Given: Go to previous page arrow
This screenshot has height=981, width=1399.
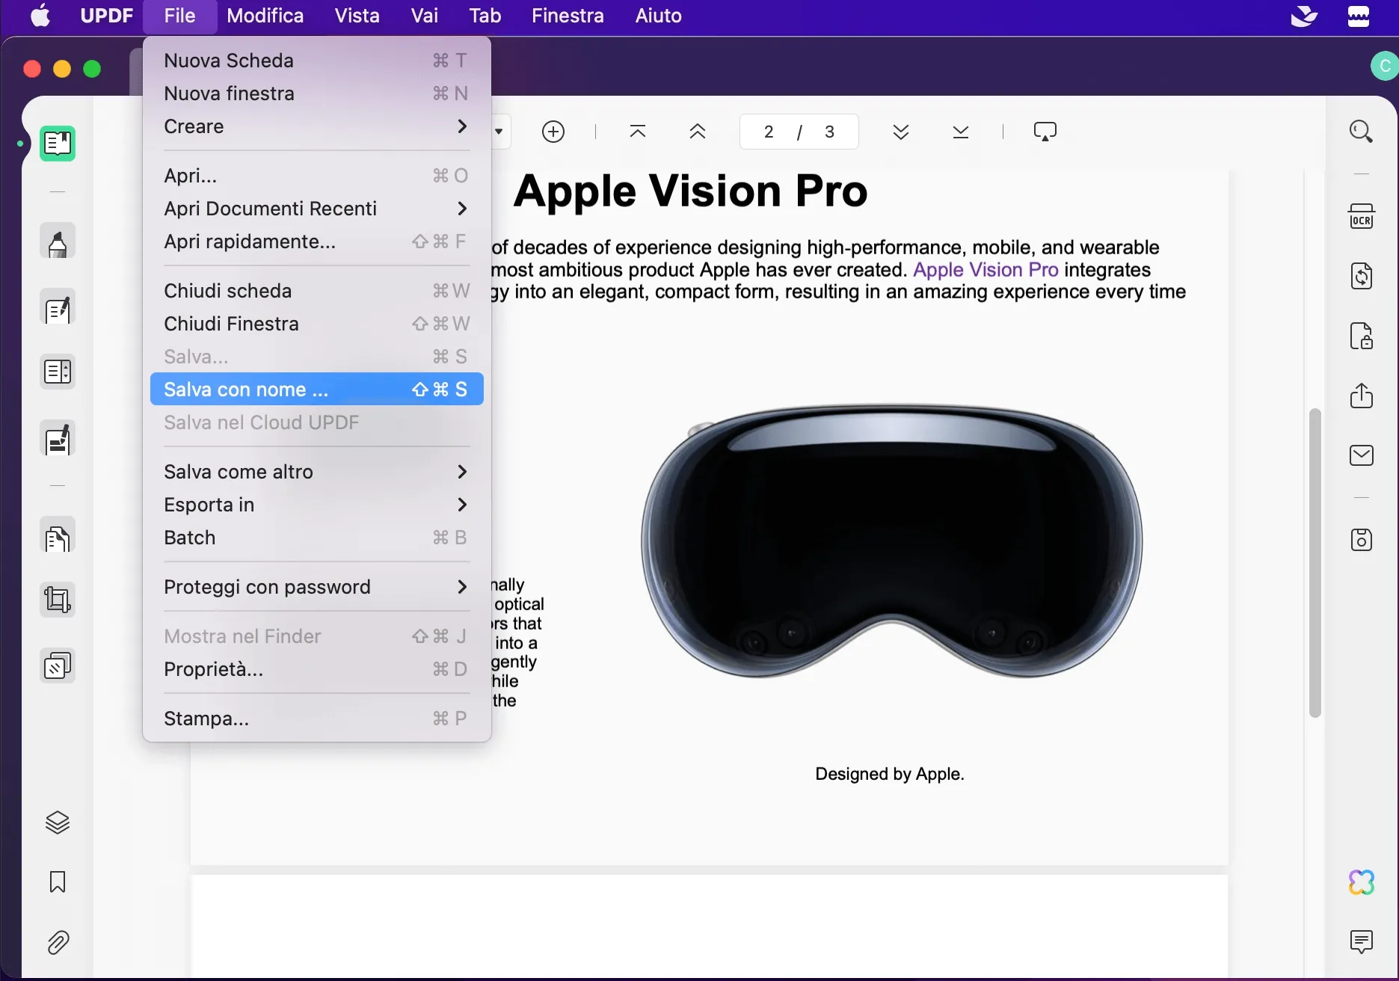Looking at the screenshot, I should coord(698,132).
